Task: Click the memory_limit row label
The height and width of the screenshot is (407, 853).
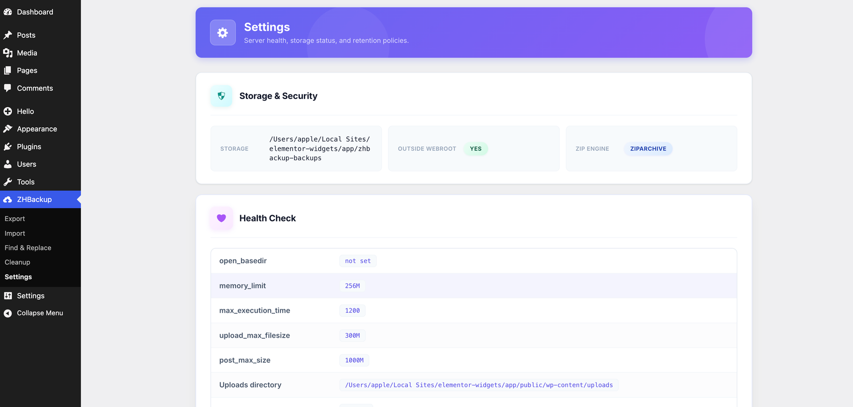Action: (243, 286)
